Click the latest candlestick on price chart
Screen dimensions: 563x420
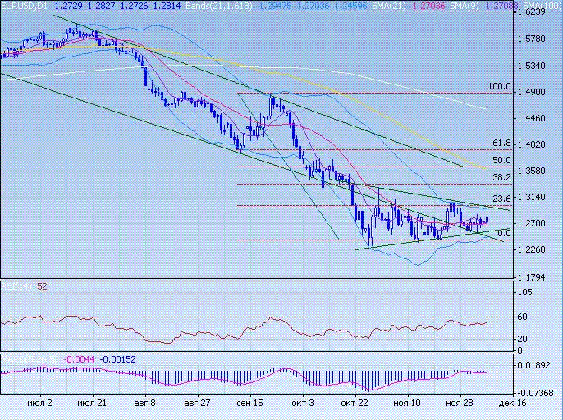(x=487, y=219)
